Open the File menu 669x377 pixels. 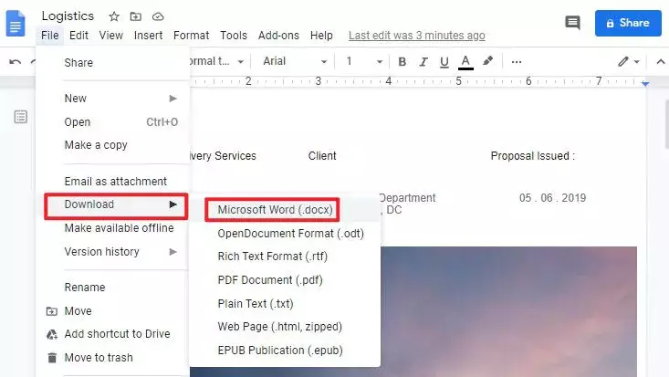[x=49, y=36]
